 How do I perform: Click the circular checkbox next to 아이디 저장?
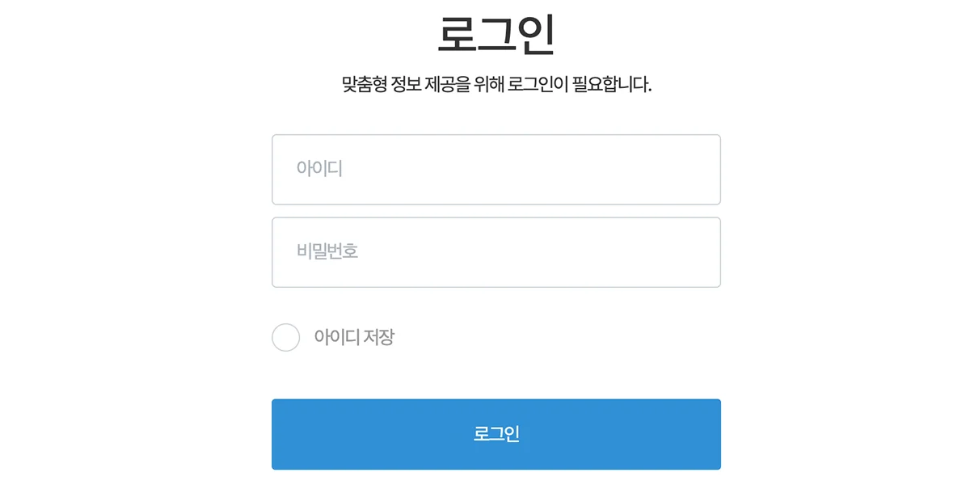tap(285, 338)
